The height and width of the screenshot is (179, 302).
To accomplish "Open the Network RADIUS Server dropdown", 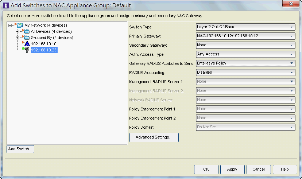I will click(245, 100).
